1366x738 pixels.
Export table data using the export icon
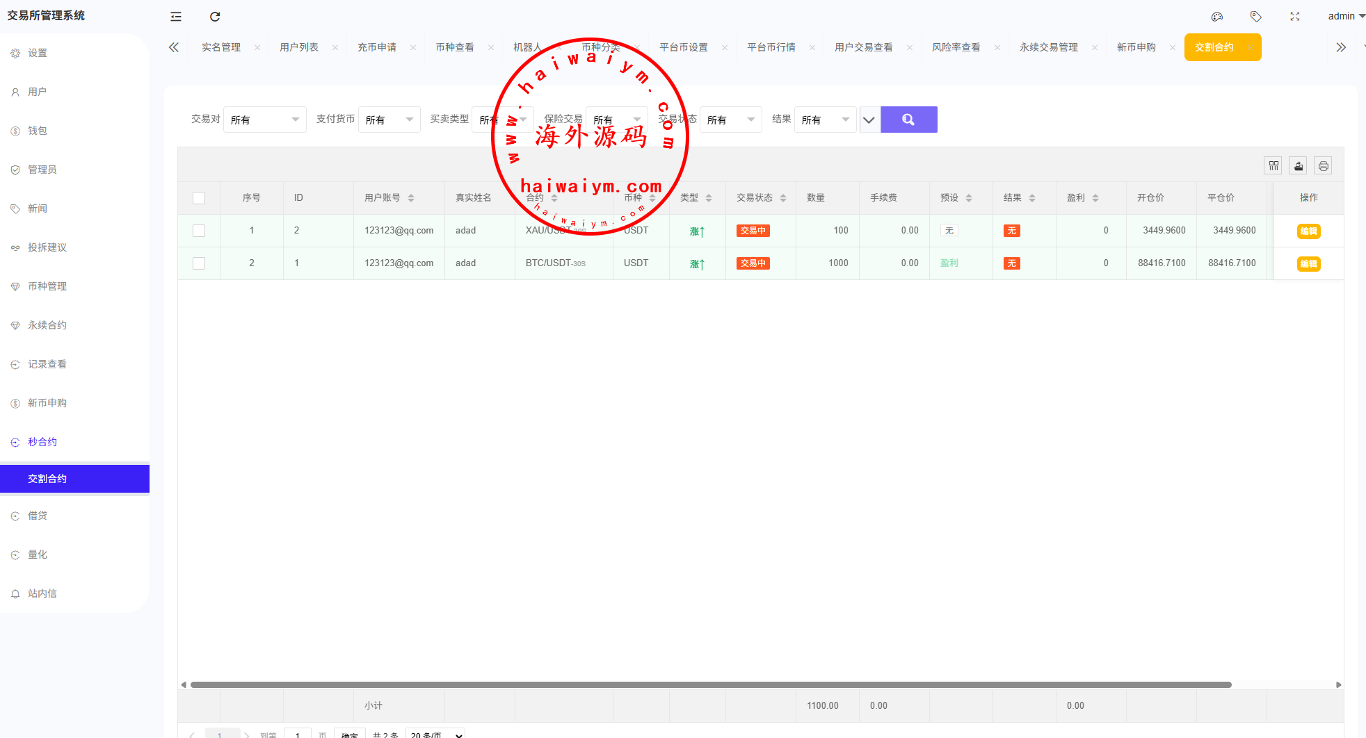tap(1299, 166)
